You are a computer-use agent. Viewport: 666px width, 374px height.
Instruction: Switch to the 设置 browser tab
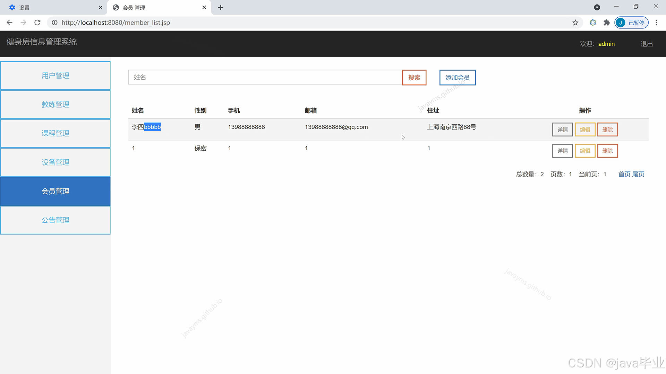pos(54,7)
